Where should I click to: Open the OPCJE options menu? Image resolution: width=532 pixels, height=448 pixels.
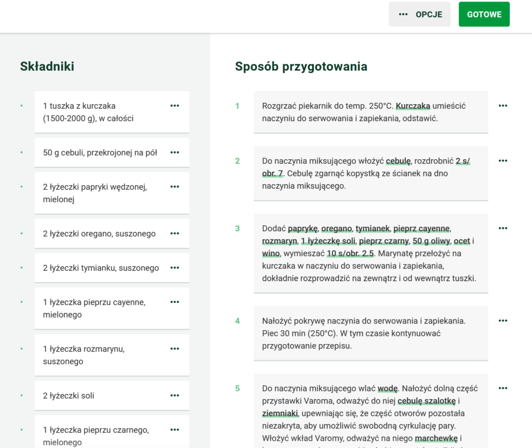pyautogui.click(x=419, y=15)
